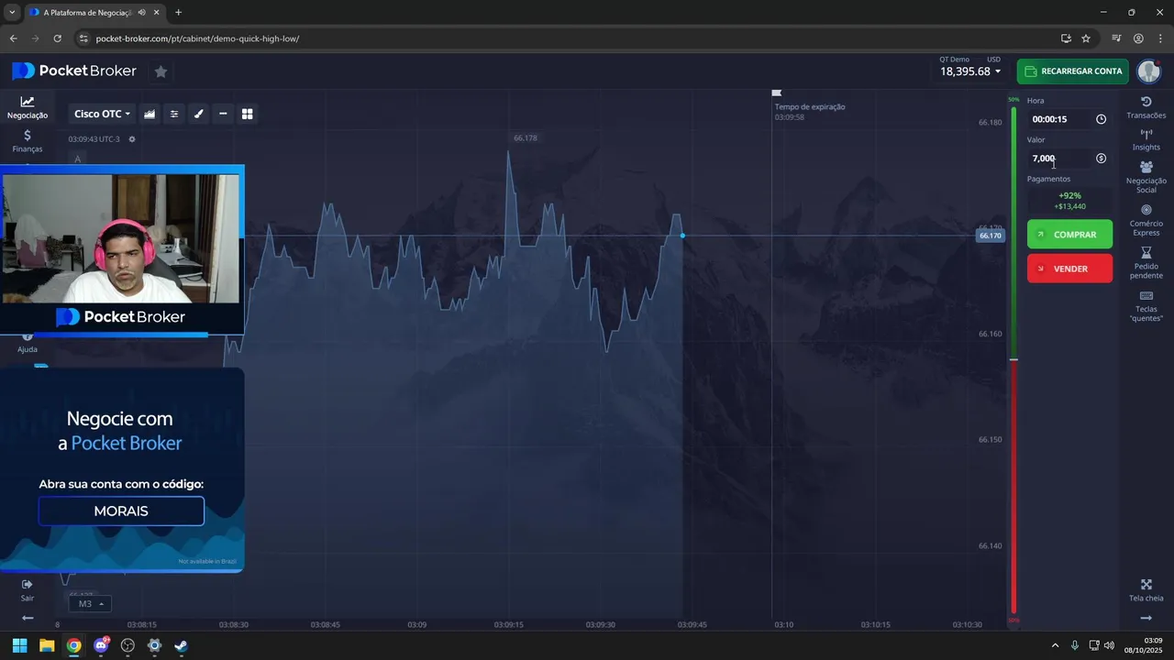Click the 66.170 current price label
This screenshot has height=660, width=1174.
pyautogui.click(x=990, y=236)
